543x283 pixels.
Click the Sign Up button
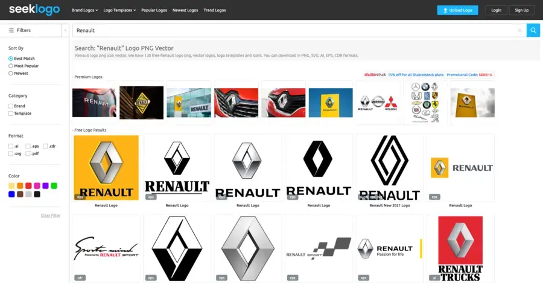pos(521,10)
